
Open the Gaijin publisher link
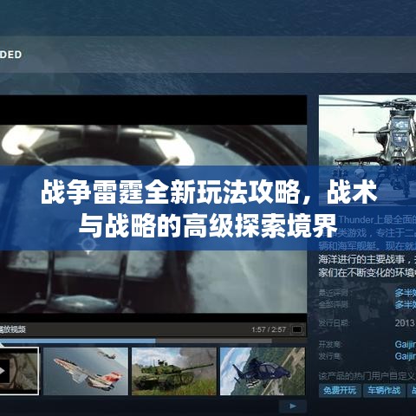[406, 356]
